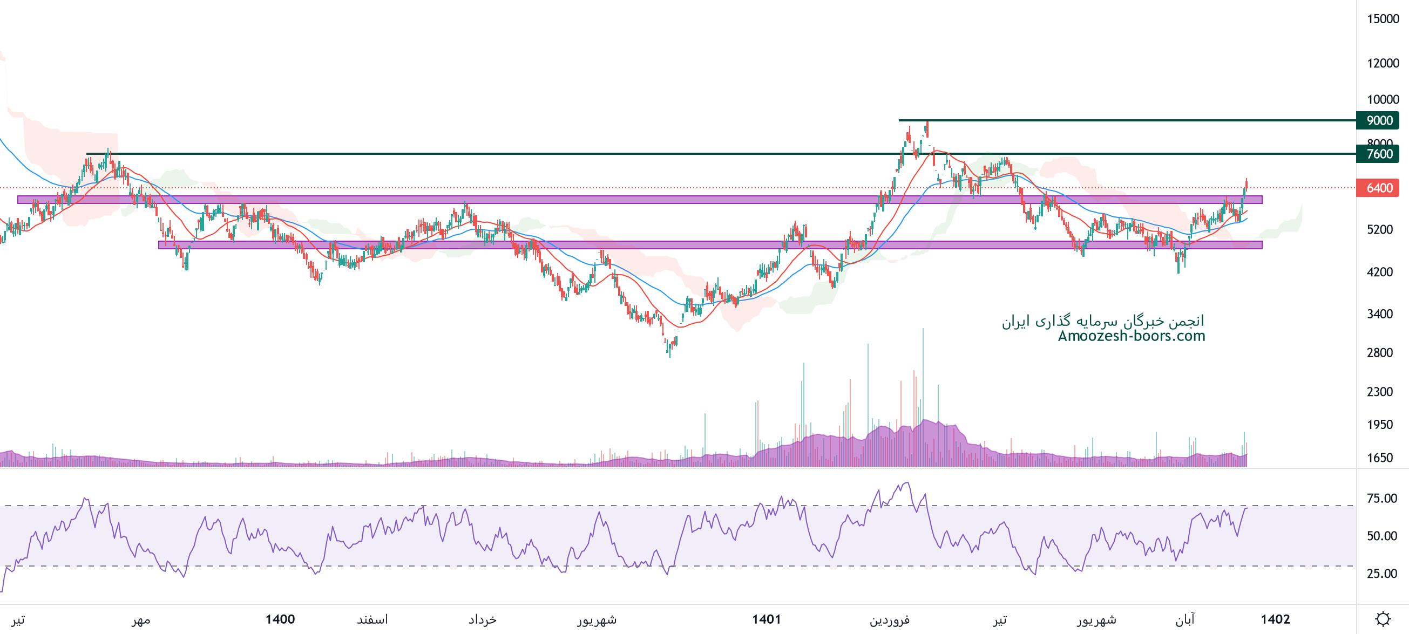Open chart settings via the gear icon
1409x634 pixels.
(1383, 619)
